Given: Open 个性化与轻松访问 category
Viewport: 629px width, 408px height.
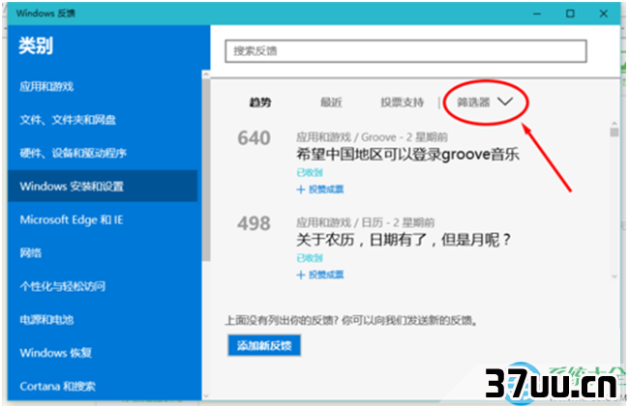Looking at the screenshot, I should (63, 286).
